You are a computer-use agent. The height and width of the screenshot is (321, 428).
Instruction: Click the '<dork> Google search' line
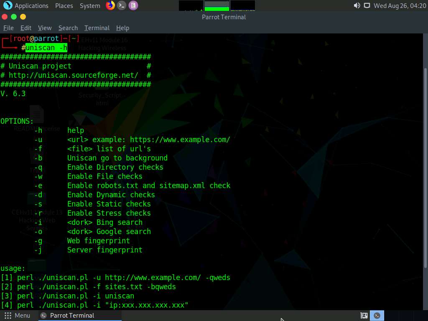click(x=109, y=232)
